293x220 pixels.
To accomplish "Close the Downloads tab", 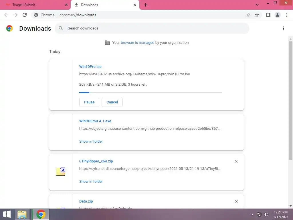I will (135, 5).
